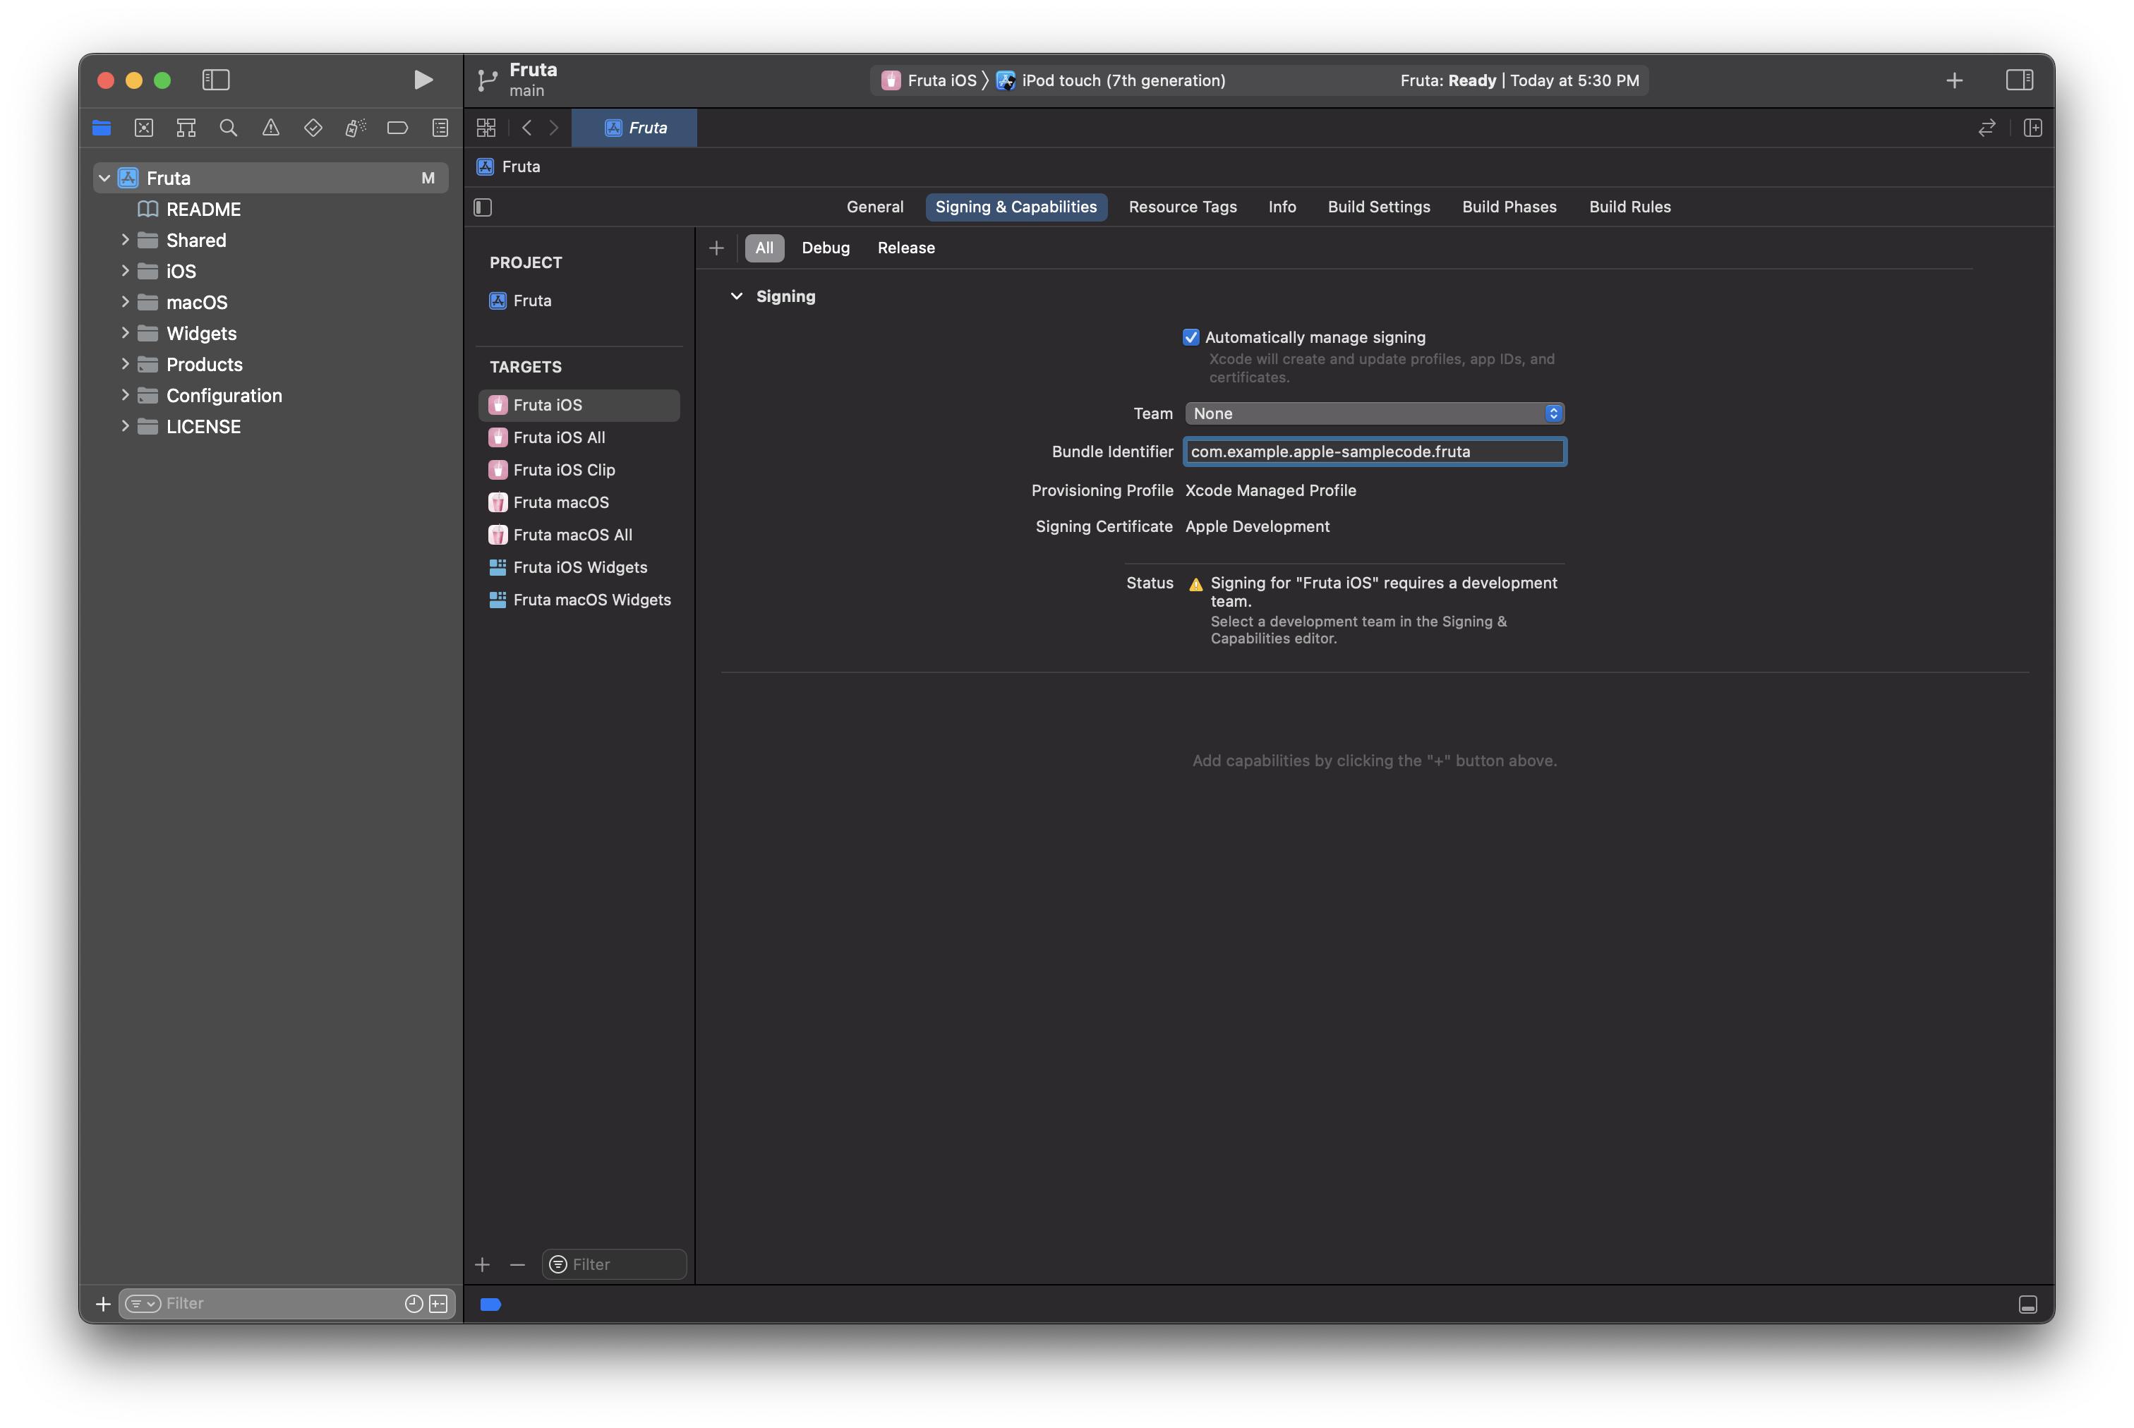Click the Bundle Identifier text field
This screenshot has height=1428, width=2134.
1375,452
